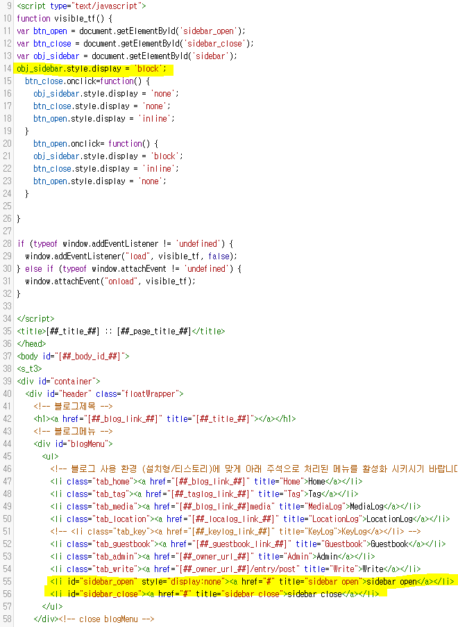
Task: Click btn_close.style.display = 'none' line
Action: (102, 106)
